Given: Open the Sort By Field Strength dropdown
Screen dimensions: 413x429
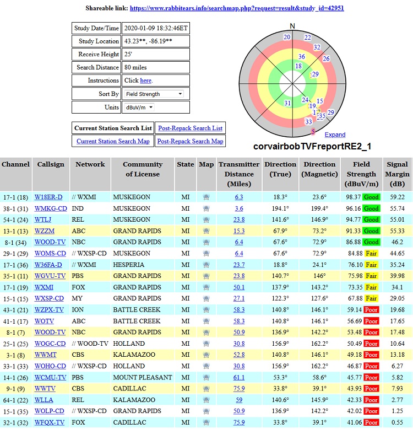Looking at the screenshot, I should [x=154, y=94].
